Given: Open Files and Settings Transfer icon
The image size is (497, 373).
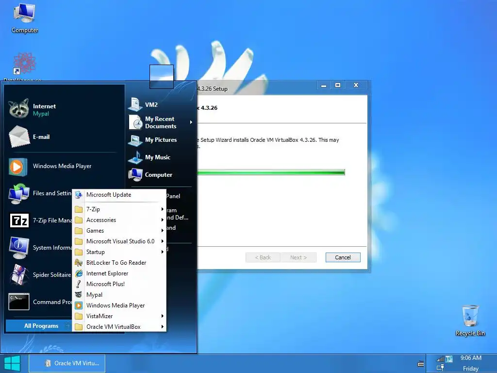Looking at the screenshot, I should 19,193.
